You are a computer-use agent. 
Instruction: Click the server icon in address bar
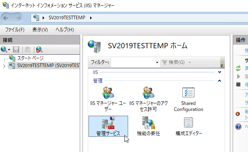click(x=36, y=18)
